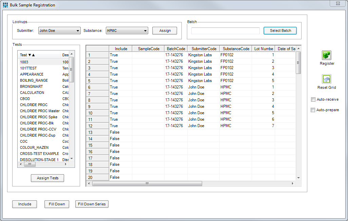Screen dimensions: 348x221
Task: Open the system close button in the title bar
Action: point(337,3)
